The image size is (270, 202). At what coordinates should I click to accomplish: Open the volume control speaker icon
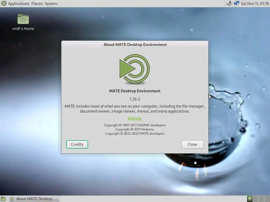pos(229,3)
